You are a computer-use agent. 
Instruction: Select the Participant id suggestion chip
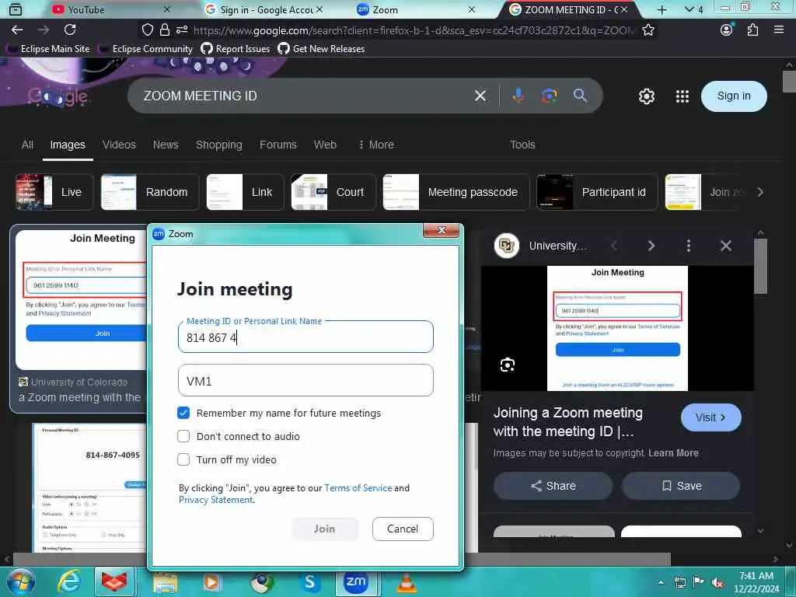coord(597,192)
